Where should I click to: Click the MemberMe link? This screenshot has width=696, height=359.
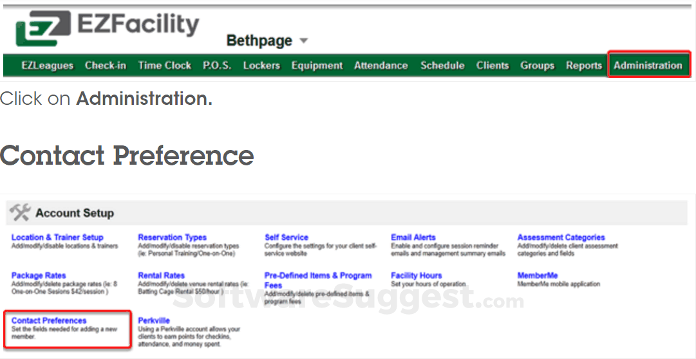[x=538, y=275]
